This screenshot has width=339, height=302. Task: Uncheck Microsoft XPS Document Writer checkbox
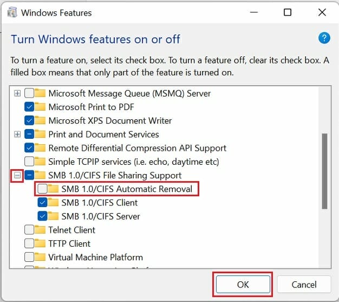click(x=29, y=120)
